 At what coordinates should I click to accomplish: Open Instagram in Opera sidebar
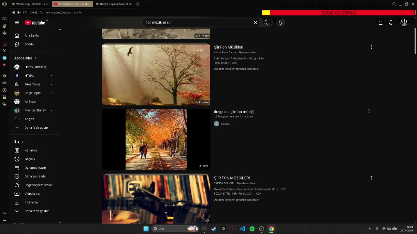4,44
